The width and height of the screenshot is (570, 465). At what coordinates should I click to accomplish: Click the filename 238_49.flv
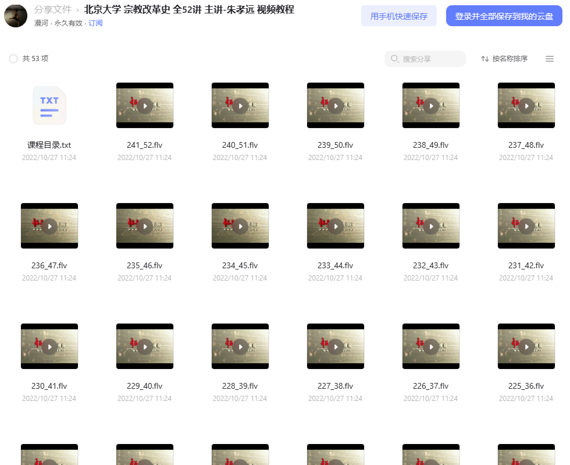pos(431,145)
